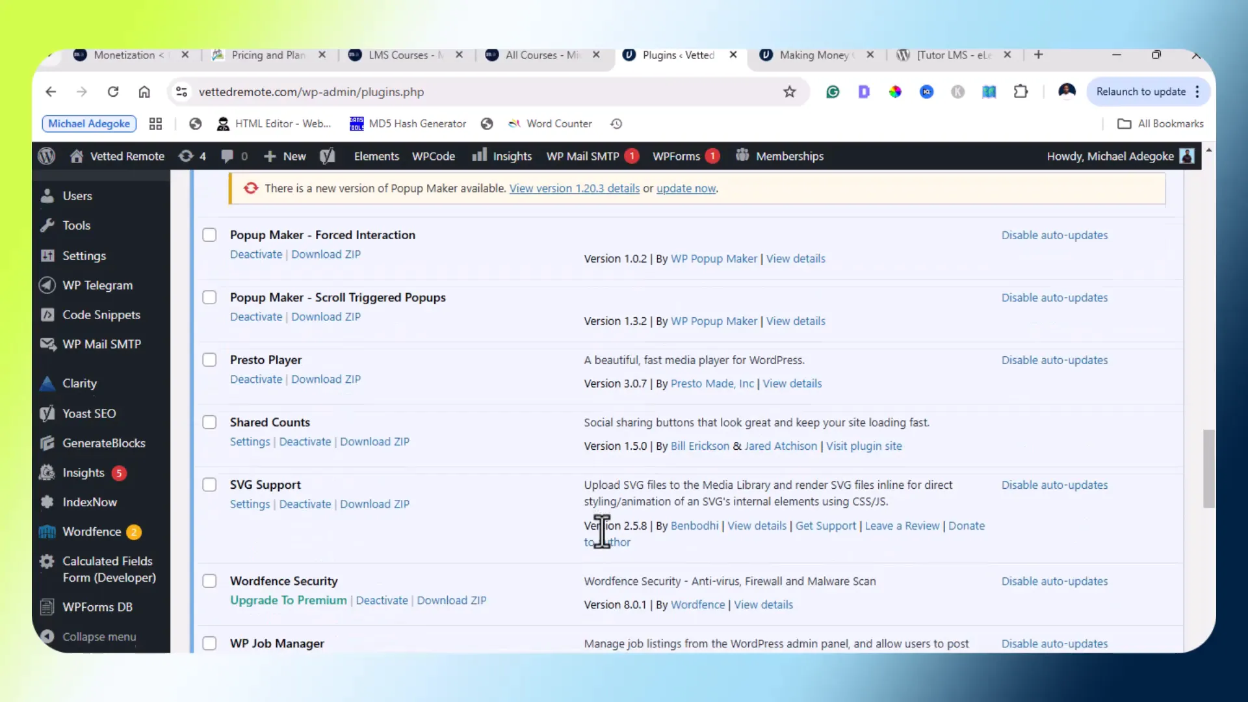Open Howdy, Michael Adegoke account menu
Viewport: 1248px width, 702px height.
click(x=1121, y=156)
